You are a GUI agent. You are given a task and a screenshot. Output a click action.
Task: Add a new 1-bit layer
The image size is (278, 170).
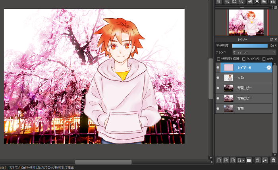pyautogui.click(x=233, y=160)
